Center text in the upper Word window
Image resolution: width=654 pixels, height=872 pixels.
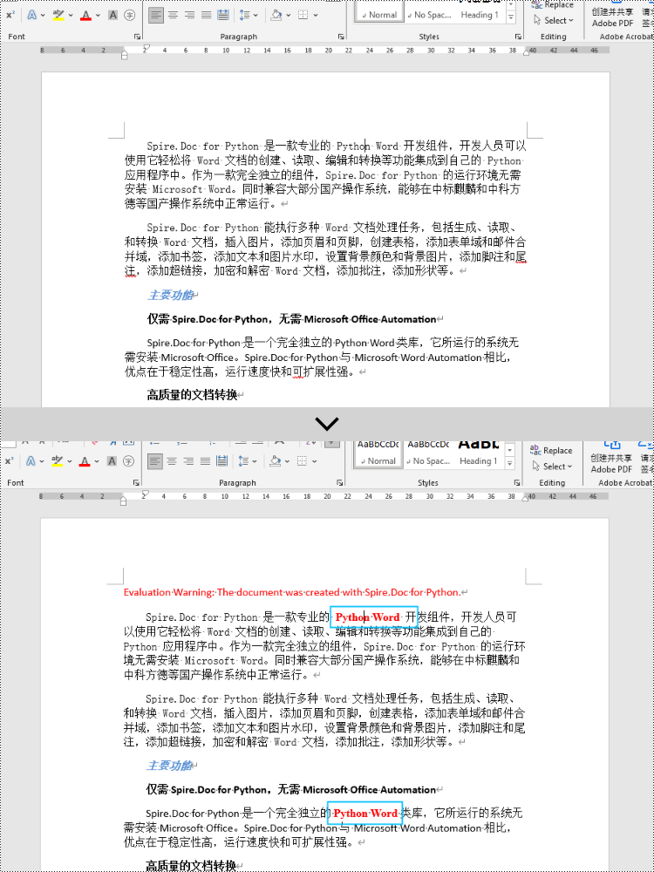click(x=173, y=16)
